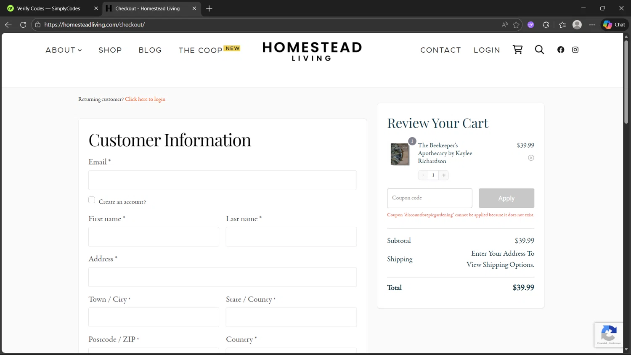The image size is (631, 355).
Task: Open the purple extension icon
Action: (531, 25)
